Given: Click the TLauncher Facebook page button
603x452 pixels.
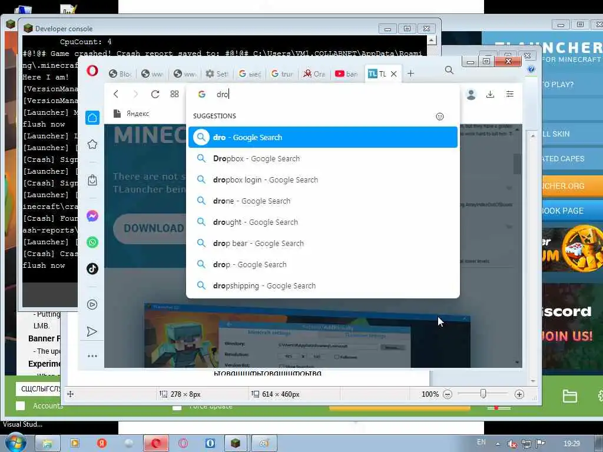Looking at the screenshot, I should (572, 211).
